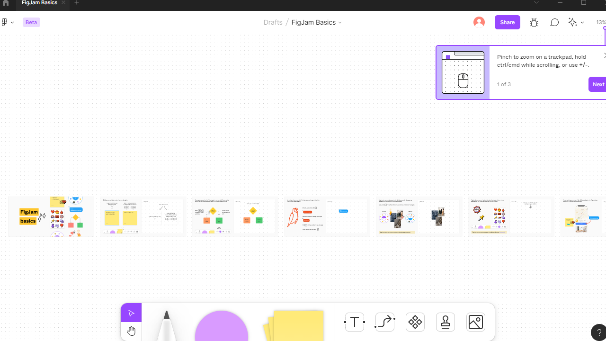Open the Figma main menu dropdown

coord(8,22)
